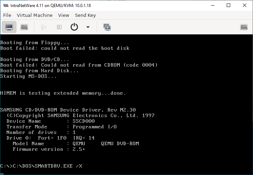Close the IntraNetWare console window
The image size is (253, 175).
click(245, 5)
